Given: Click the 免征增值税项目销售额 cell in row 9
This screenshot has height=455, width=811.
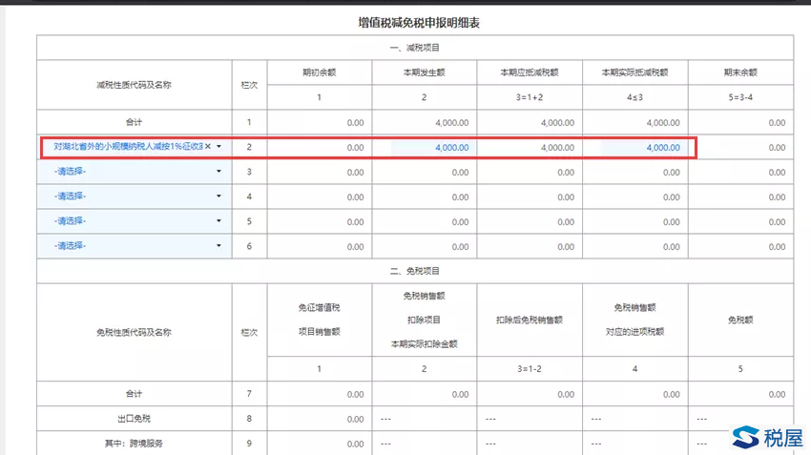Looking at the screenshot, I should coord(319,444).
